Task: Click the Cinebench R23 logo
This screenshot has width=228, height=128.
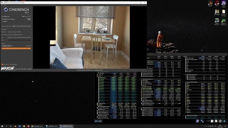Action: (x=16, y=10)
